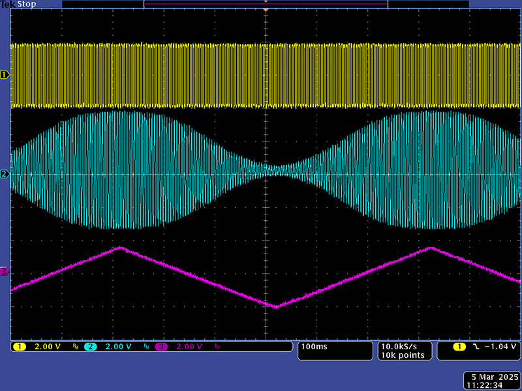Click the channel 2 cyan ground marker

point(5,174)
